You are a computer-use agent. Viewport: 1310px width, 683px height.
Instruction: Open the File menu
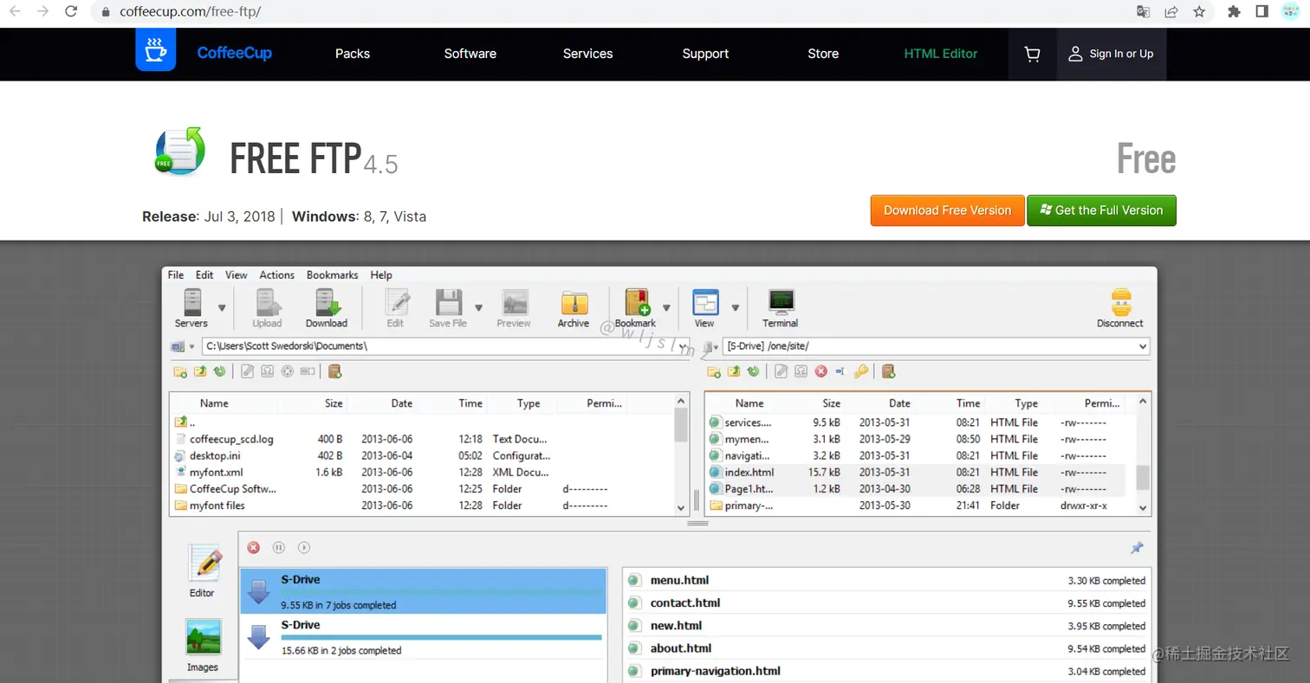(x=176, y=274)
